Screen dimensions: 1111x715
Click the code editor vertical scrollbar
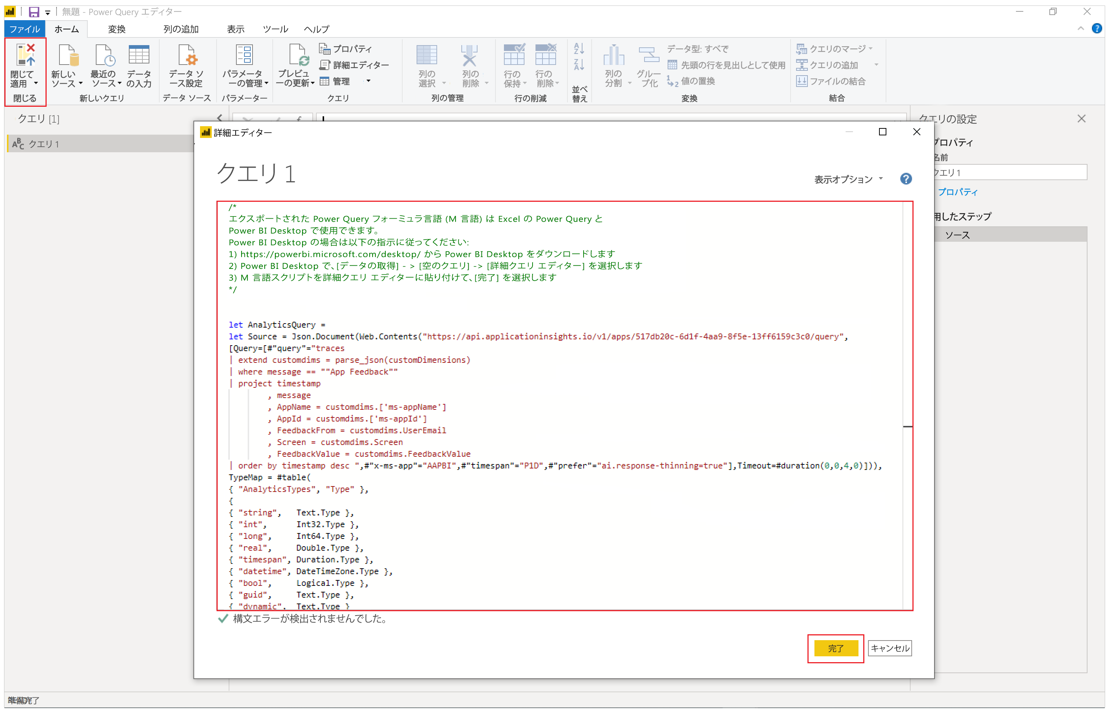908,405
